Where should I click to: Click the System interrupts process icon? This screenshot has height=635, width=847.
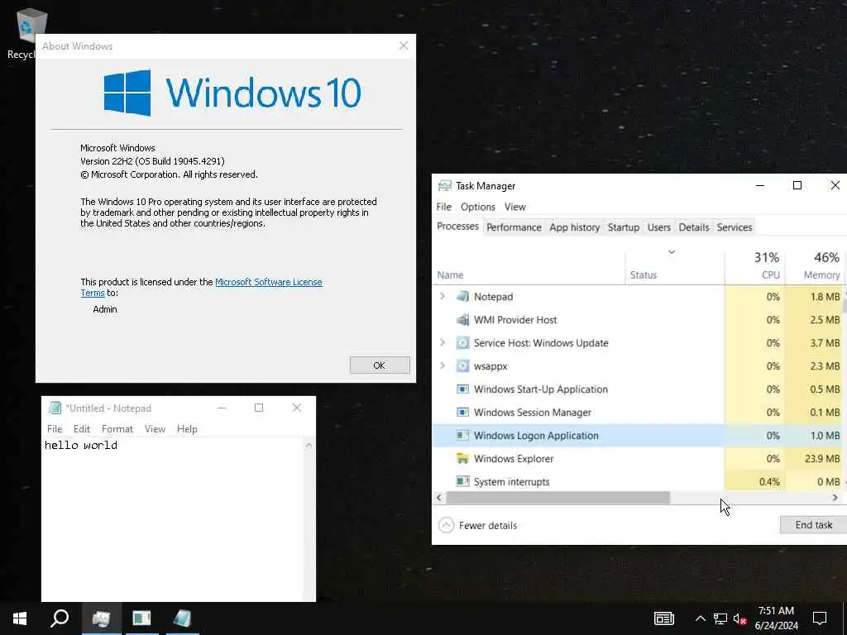[x=462, y=481]
